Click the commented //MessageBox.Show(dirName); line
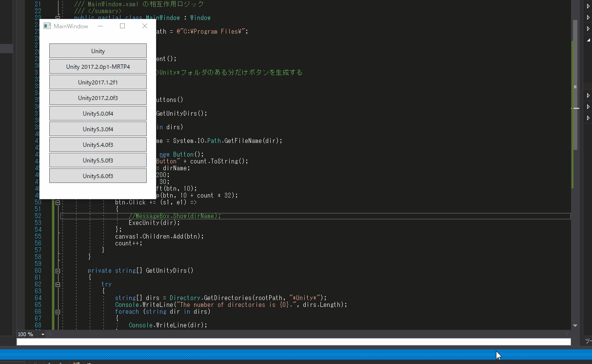This screenshot has width=592, height=364. click(x=175, y=216)
